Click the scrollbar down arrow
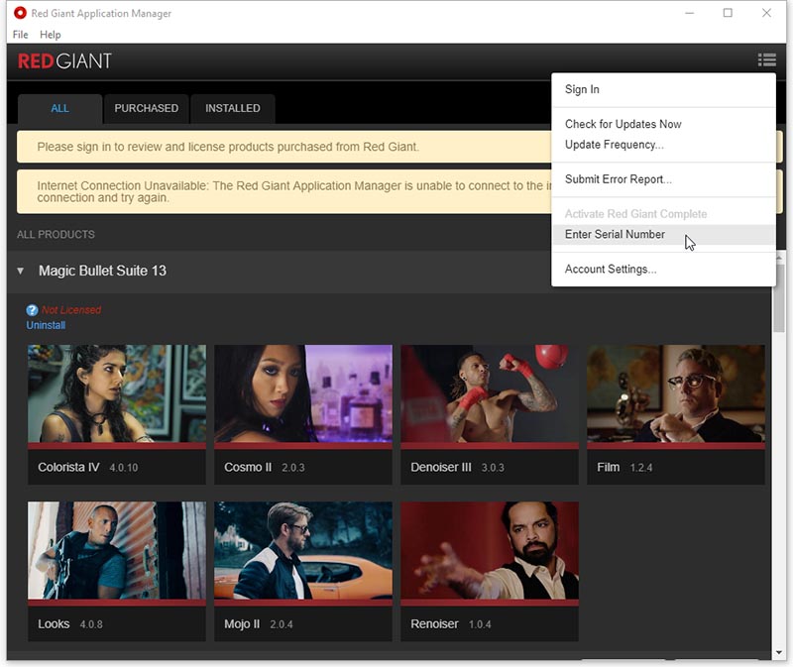The height and width of the screenshot is (667, 793). [779, 652]
